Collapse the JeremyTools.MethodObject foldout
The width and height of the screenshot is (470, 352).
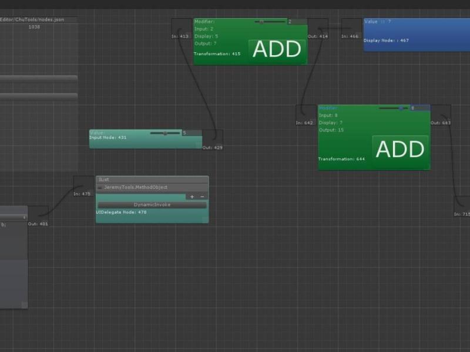tap(100, 188)
